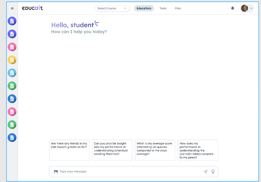Open the bottommost dark blue sidebar document icon
This screenshot has width=261, height=182.
(12, 138)
